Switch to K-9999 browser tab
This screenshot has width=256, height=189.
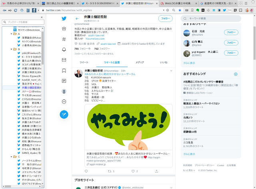[x=100, y=3]
